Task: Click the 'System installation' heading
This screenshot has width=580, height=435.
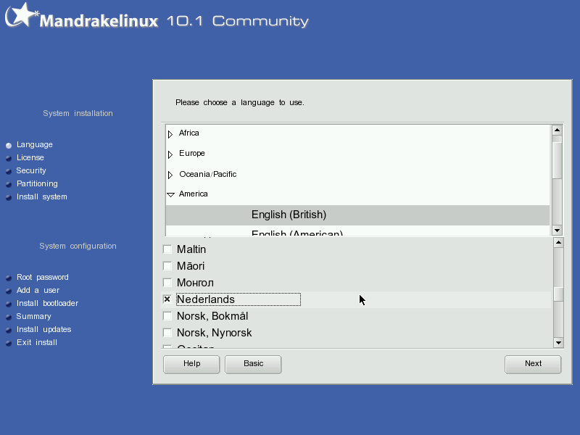Action: point(78,113)
